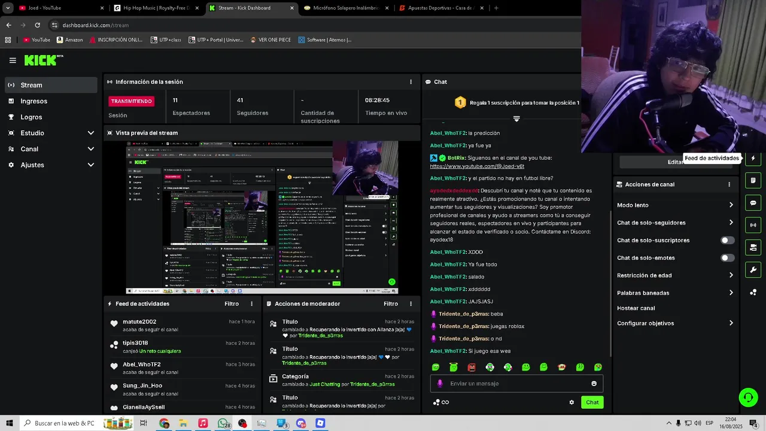Toggle the broadcast signal panel icon in right rail
The height and width of the screenshot is (431, 766).
(753, 225)
